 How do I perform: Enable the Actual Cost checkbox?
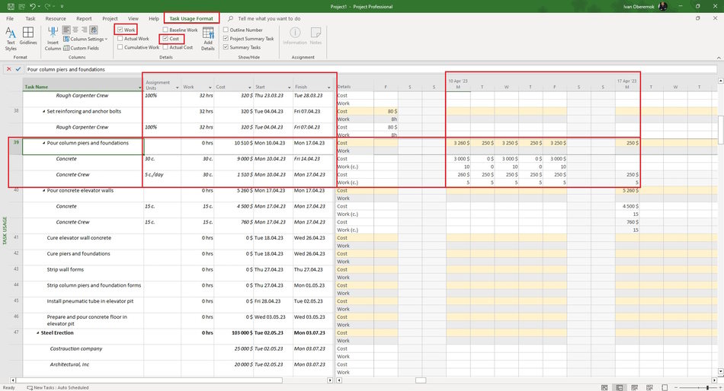(165, 47)
